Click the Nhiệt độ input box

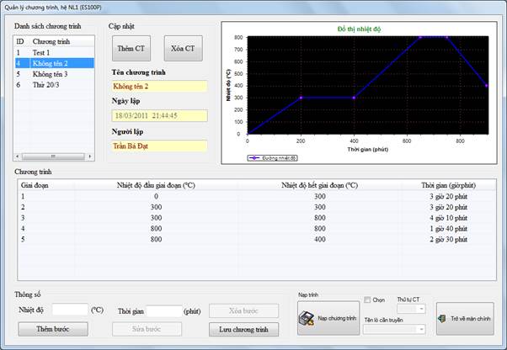click(70, 310)
